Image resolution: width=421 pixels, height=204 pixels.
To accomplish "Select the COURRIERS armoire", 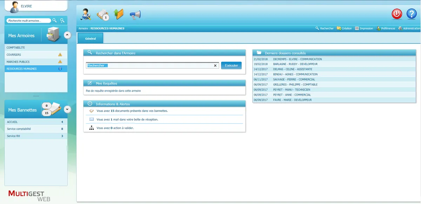I will pyautogui.click(x=36, y=55).
